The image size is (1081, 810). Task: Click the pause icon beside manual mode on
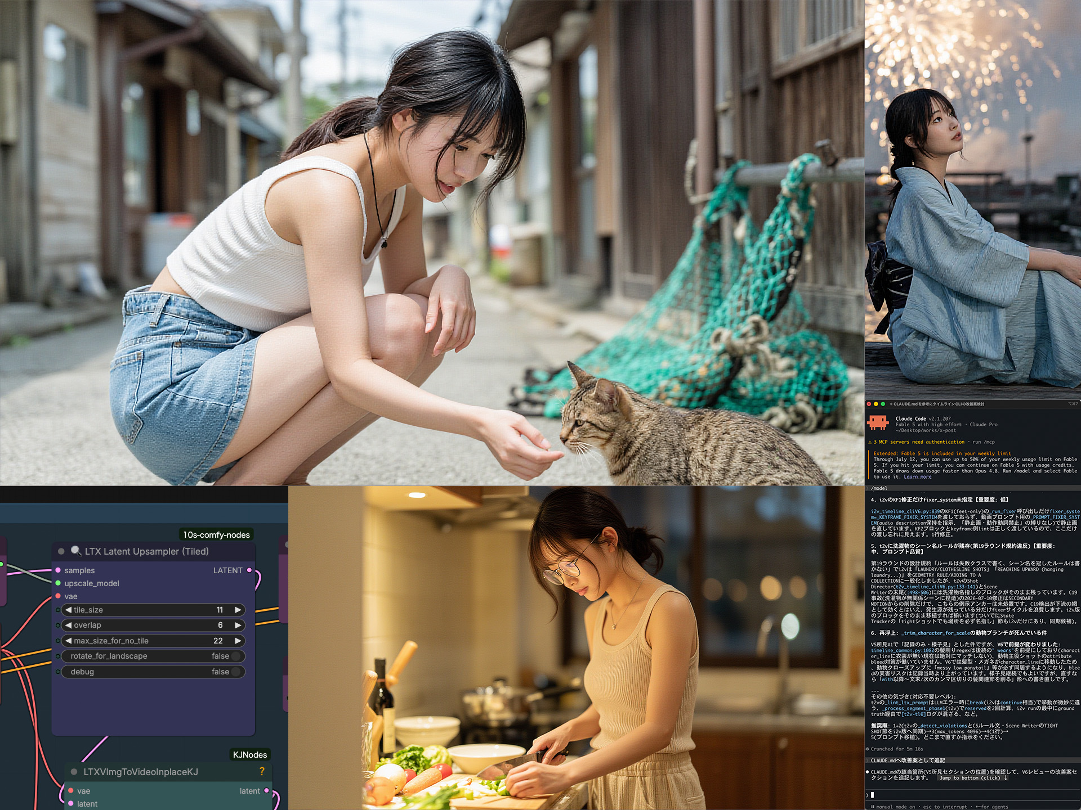[873, 807]
